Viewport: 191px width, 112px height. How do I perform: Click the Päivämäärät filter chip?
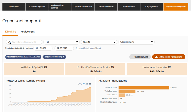click(23, 57)
